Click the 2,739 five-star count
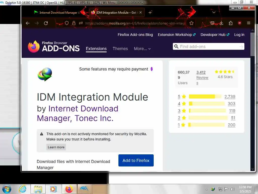The image size is (258, 194). pyautogui.click(x=230, y=96)
